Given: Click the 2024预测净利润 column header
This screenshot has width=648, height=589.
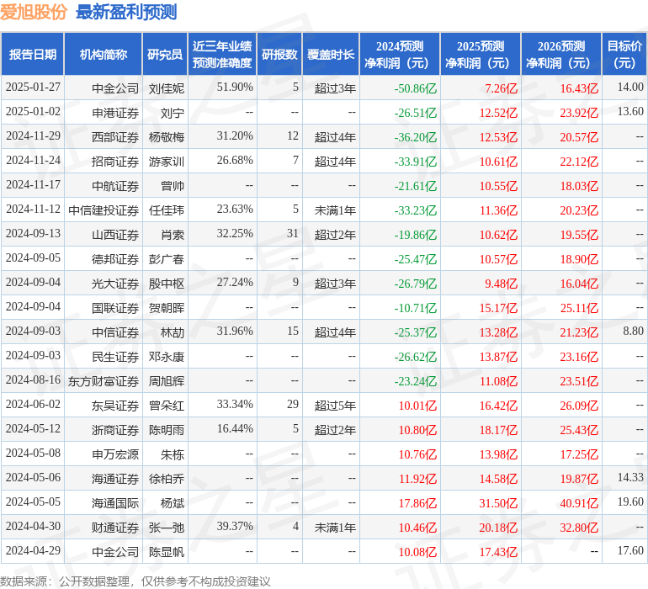Looking at the screenshot, I should click(x=400, y=54).
